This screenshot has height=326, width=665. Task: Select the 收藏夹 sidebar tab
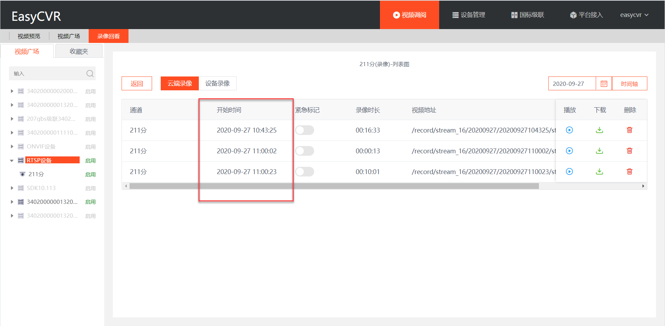pyautogui.click(x=79, y=51)
